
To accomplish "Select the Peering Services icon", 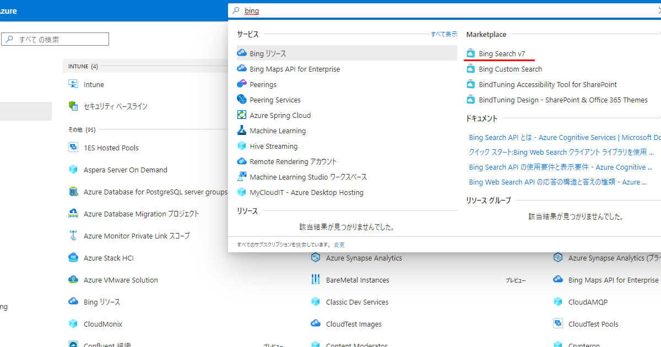I will coord(242,100).
